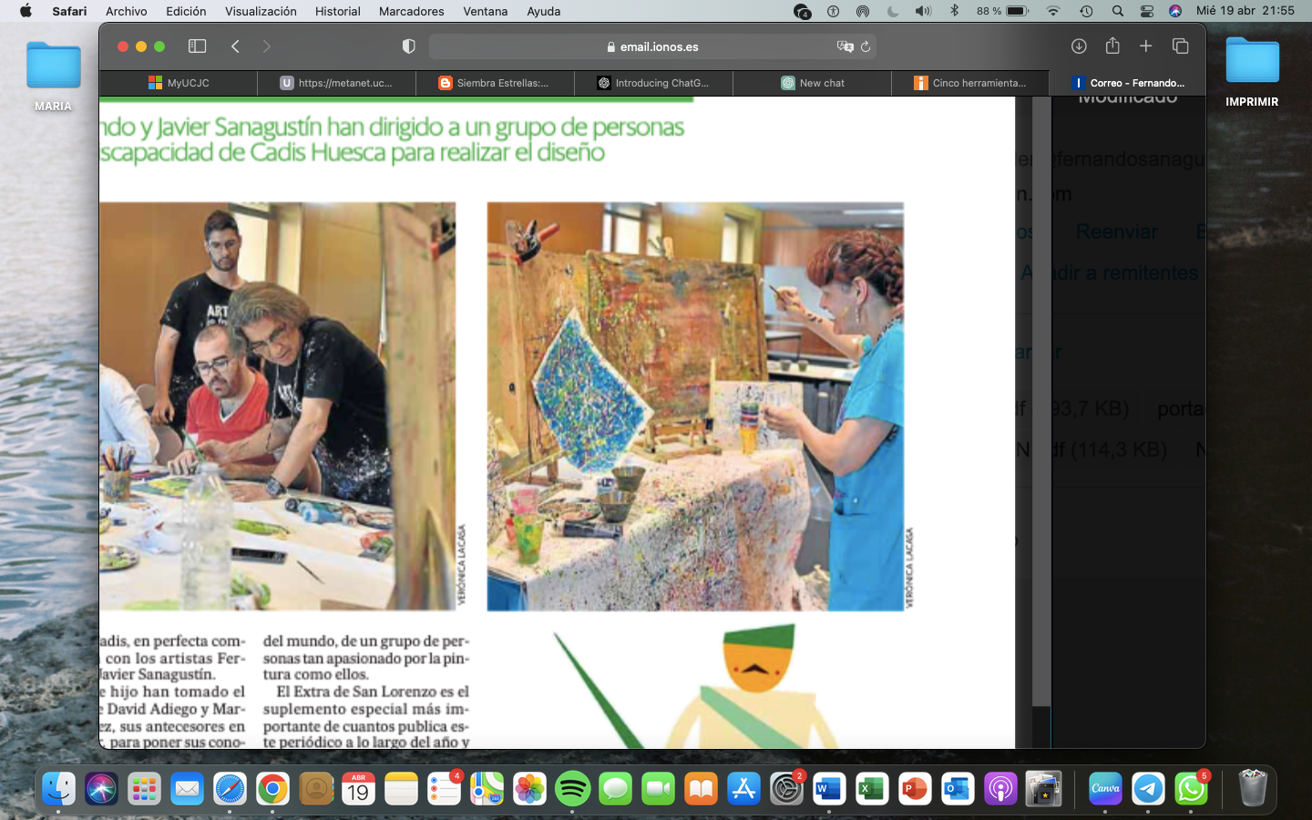Image resolution: width=1312 pixels, height=820 pixels.
Task: Click the translate icon in the address bar
Action: click(x=845, y=46)
